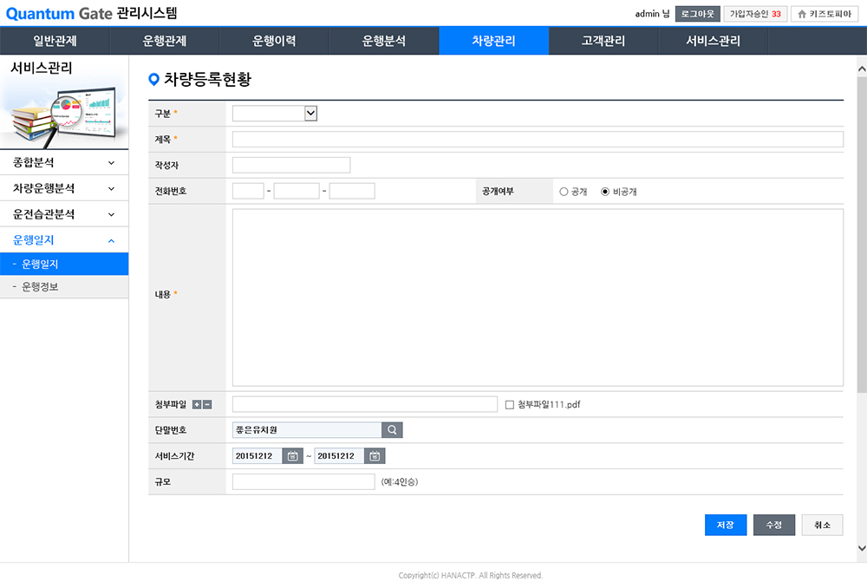Viewport: 867px width, 588px height.
Task: Click the last 전화번호 input box
Action: pyautogui.click(x=352, y=191)
